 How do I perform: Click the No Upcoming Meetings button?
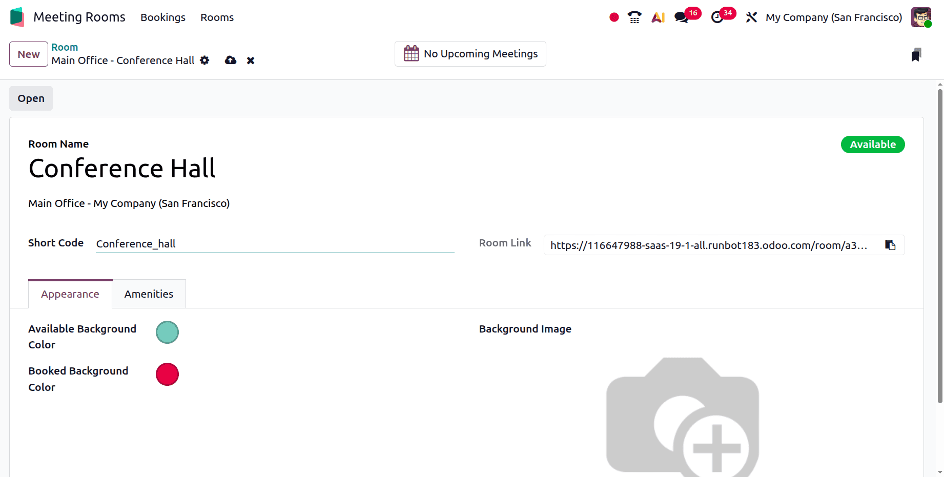click(470, 54)
